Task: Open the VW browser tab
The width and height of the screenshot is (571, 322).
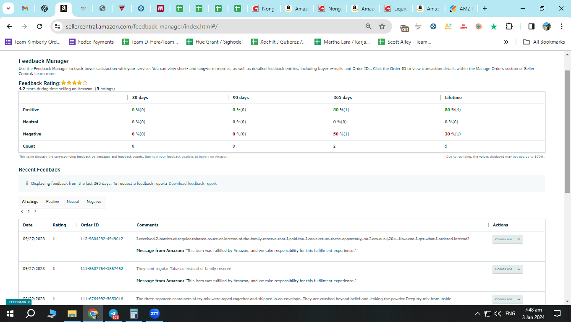Action: (160, 8)
